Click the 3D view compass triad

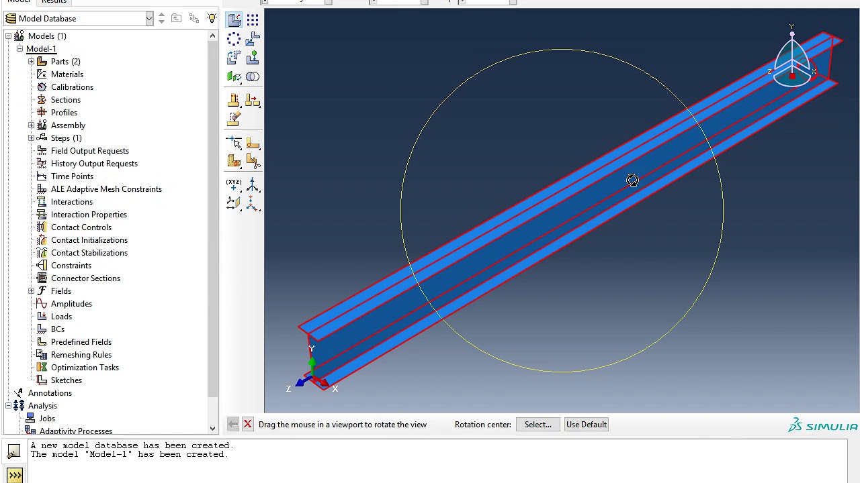793,59
